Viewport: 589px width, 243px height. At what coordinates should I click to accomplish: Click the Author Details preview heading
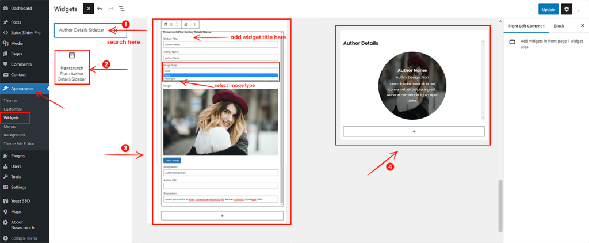[361, 43]
